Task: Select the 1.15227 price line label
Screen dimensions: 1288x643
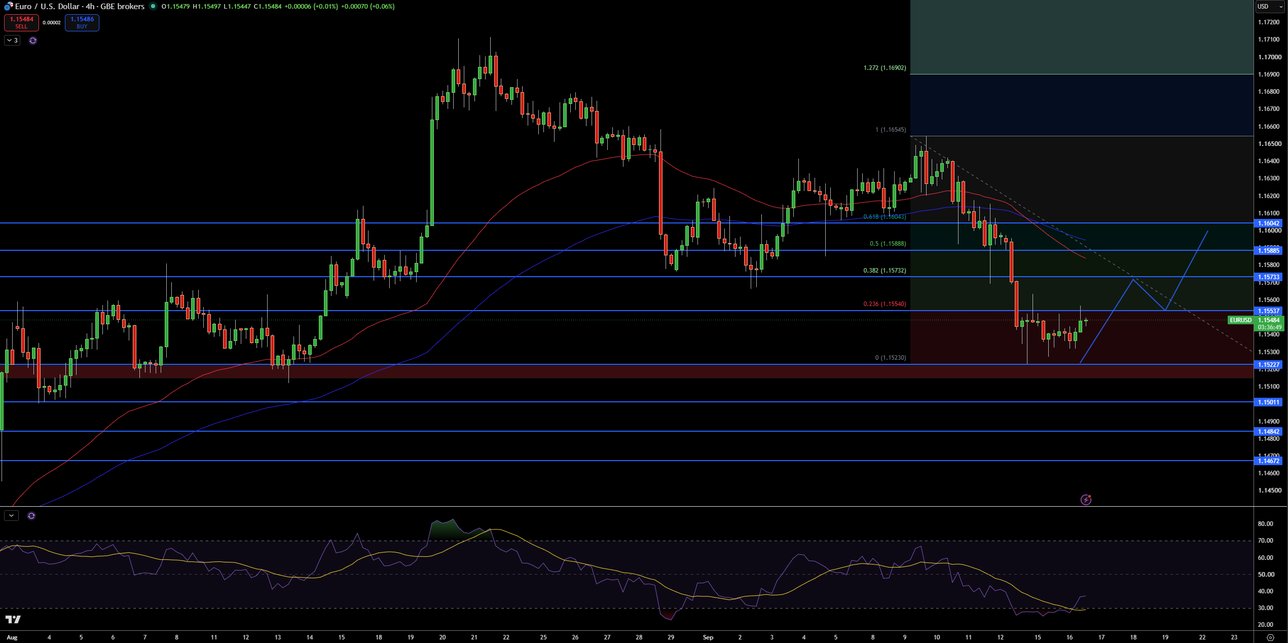Action: tap(1268, 364)
